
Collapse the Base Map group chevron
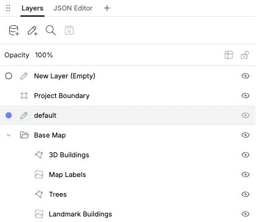[x=9, y=135]
